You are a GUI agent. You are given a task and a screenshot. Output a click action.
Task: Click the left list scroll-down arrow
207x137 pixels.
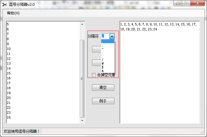pyautogui.click(x=82, y=120)
